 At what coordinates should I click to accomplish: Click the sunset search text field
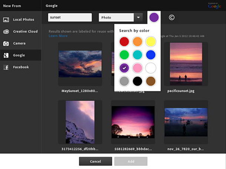pyautogui.click(x=70, y=17)
